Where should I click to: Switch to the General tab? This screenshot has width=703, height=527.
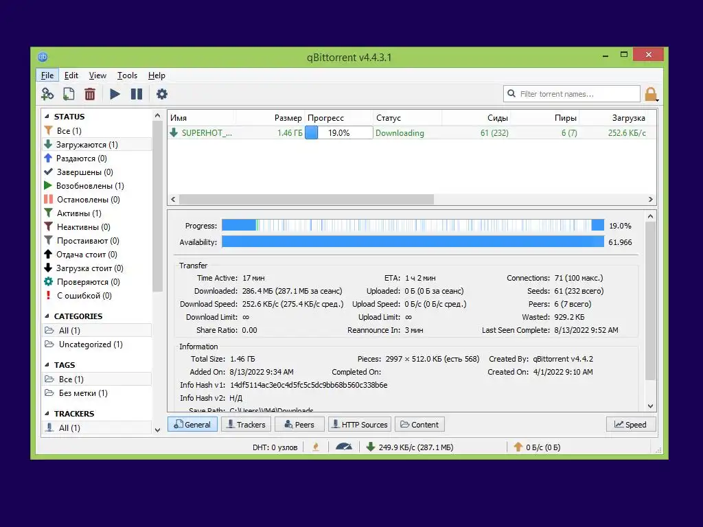tap(192, 424)
